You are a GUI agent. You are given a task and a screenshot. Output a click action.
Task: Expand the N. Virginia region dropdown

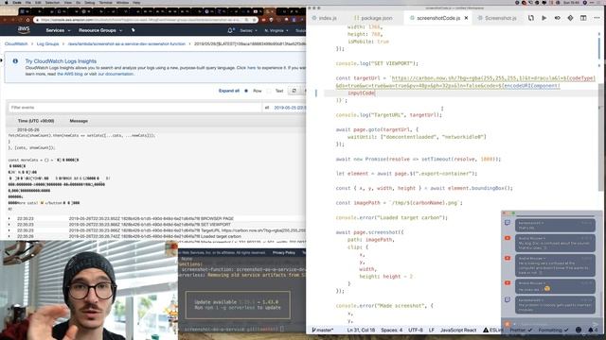[276, 30]
